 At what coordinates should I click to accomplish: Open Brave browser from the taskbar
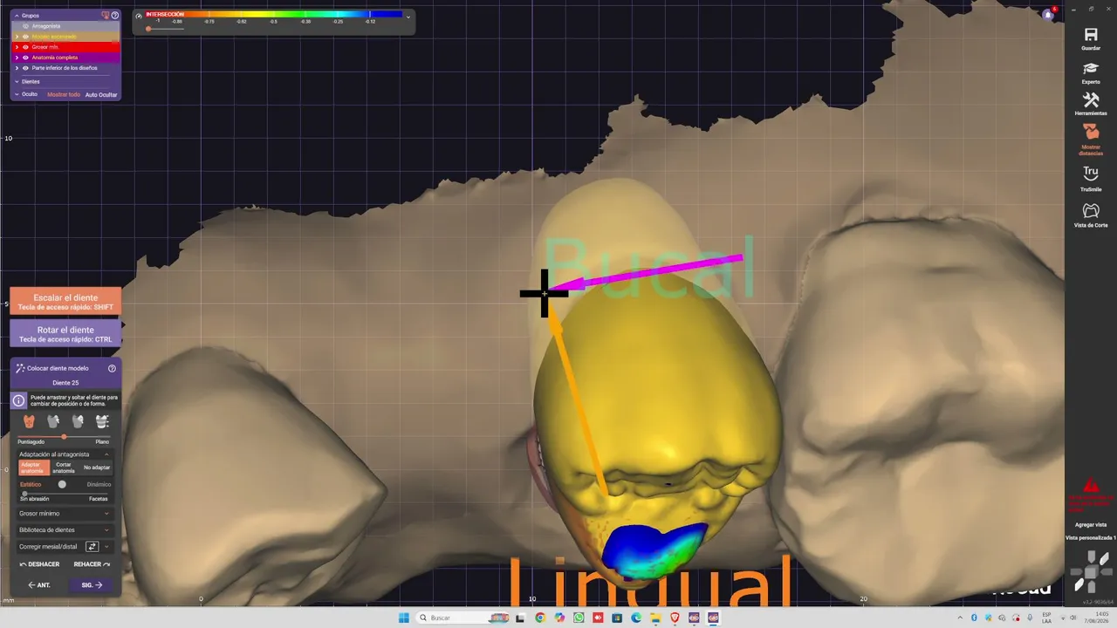675,618
